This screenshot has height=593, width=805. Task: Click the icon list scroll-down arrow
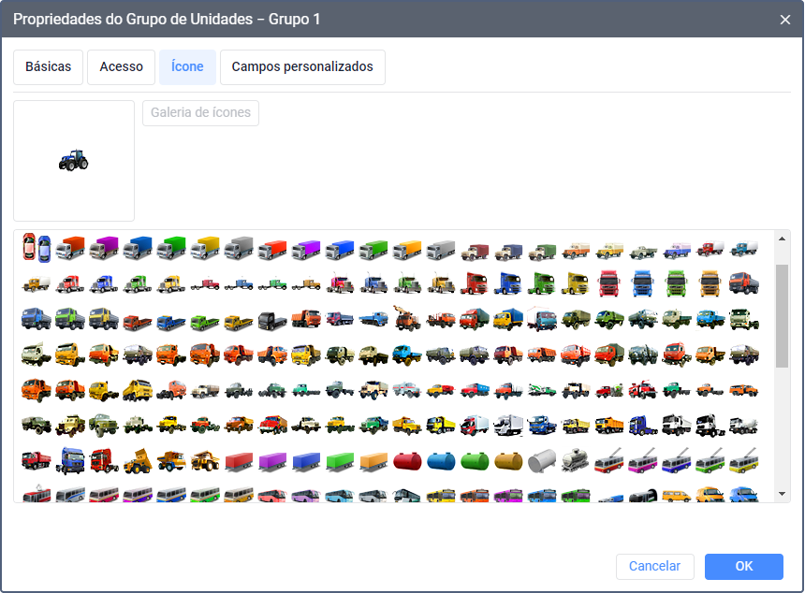click(x=782, y=494)
